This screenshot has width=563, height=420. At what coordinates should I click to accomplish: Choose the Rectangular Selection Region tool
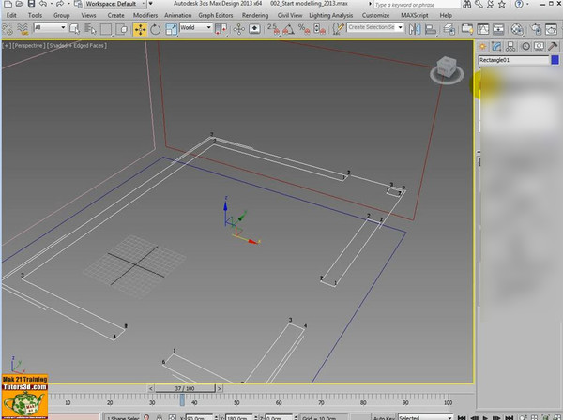point(106,29)
